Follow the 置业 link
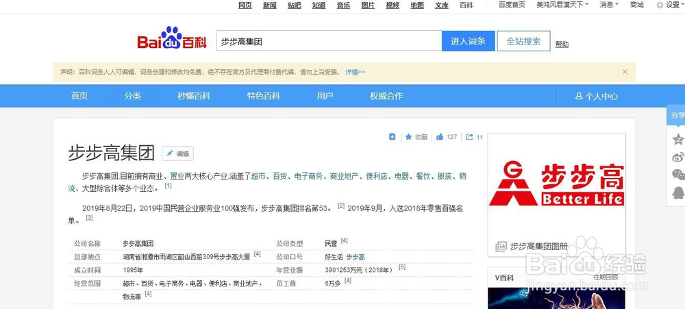Viewport: 685px width, 309px height. [177, 176]
